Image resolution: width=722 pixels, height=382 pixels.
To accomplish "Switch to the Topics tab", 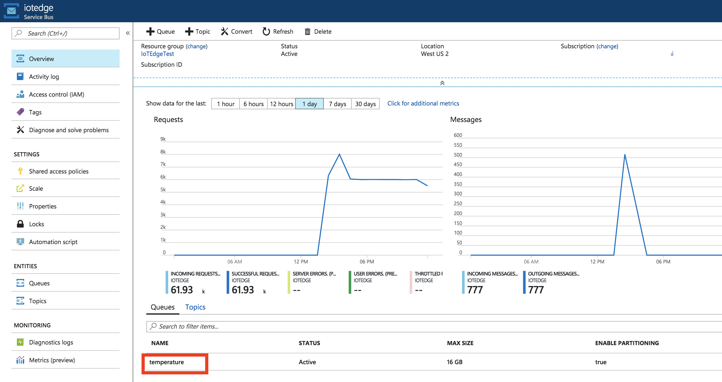I will 195,307.
